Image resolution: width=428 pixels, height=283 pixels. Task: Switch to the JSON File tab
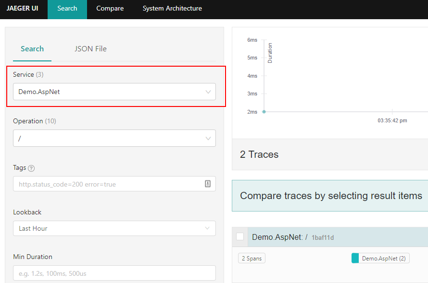(x=90, y=49)
